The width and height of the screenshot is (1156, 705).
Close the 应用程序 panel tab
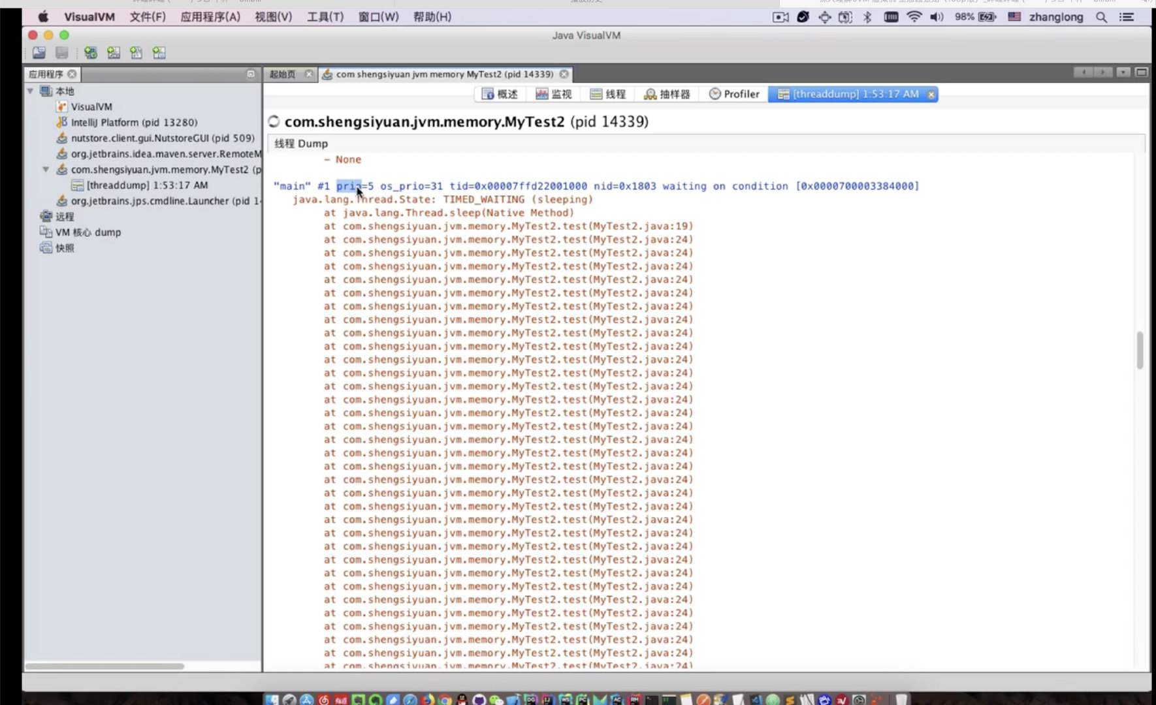72,74
